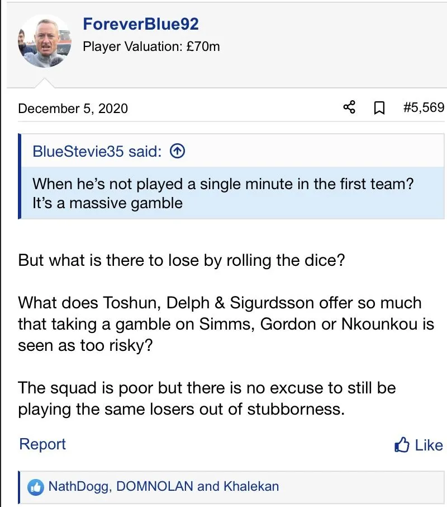Click the December 5, 2020 post date
Screen dimensions: 447x507
pos(73,108)
